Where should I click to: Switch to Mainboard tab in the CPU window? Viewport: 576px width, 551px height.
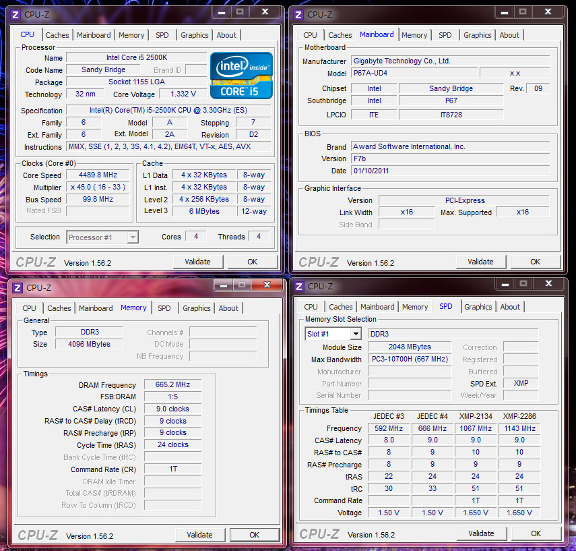[x=94, y=35]
